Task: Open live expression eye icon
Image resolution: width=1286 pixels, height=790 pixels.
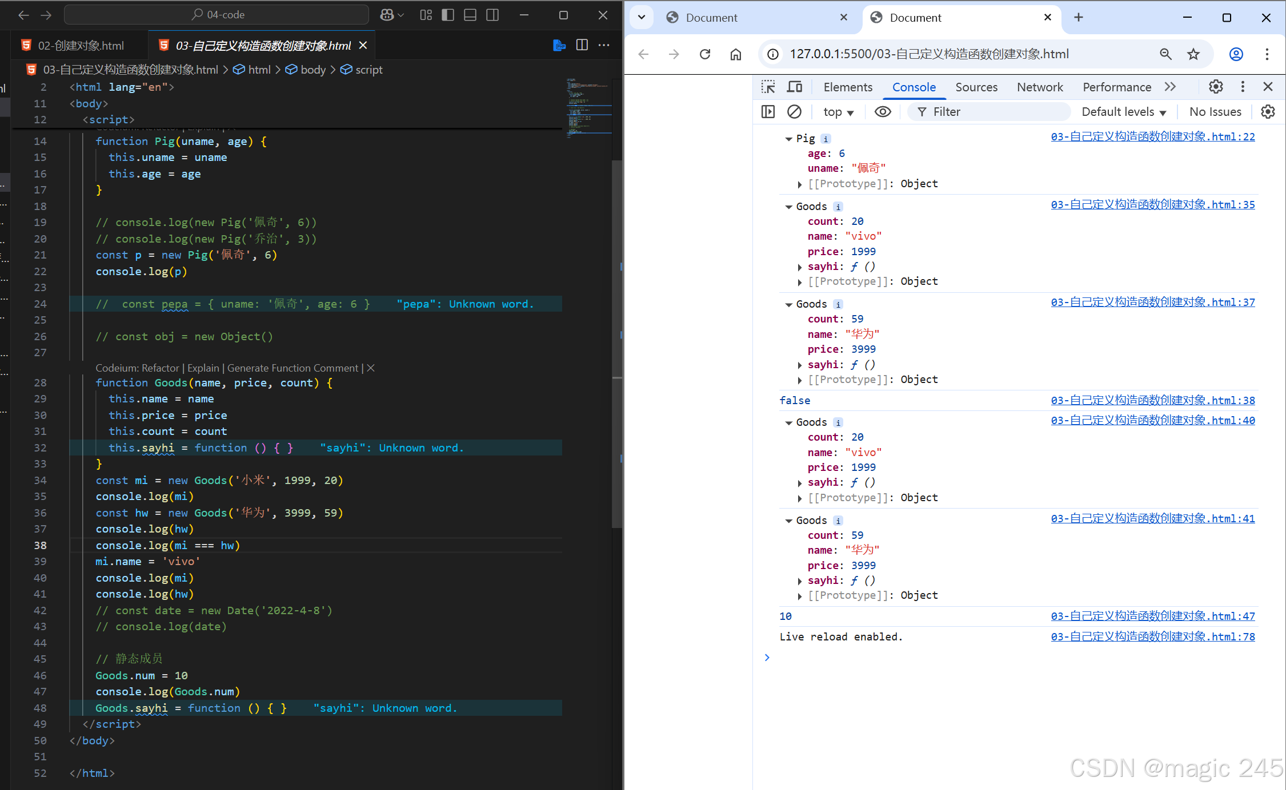Action: pyautogui.click(x=883, y=112)
